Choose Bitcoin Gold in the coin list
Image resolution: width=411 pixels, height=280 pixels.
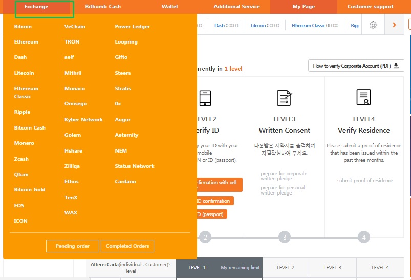pos(30,189)
